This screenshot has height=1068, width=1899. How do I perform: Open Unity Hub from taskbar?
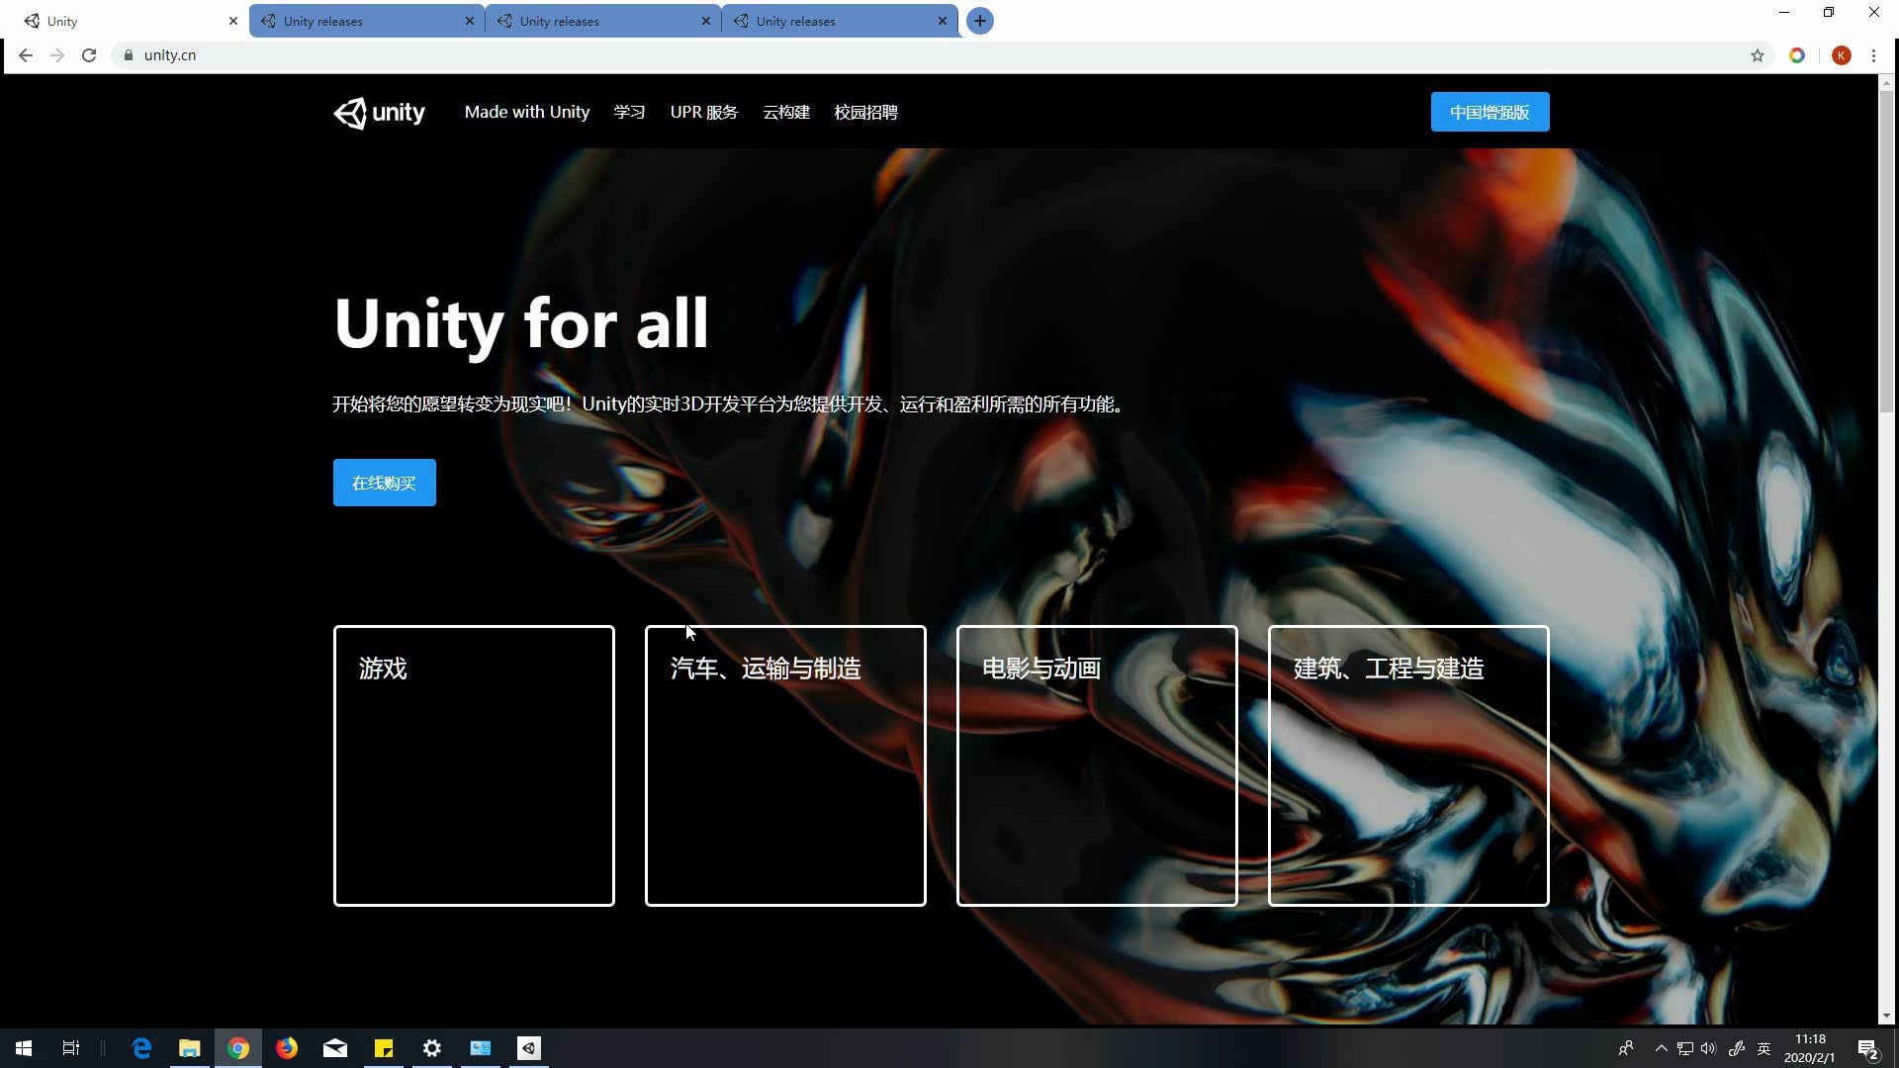point(529,1048)
